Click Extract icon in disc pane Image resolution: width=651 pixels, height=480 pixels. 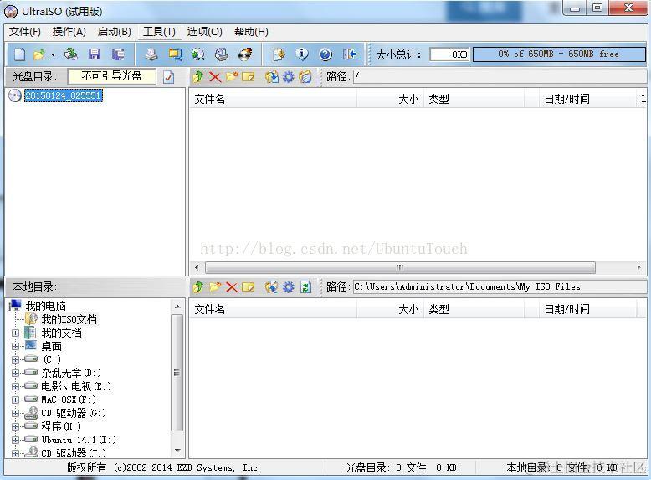(271, 77)
